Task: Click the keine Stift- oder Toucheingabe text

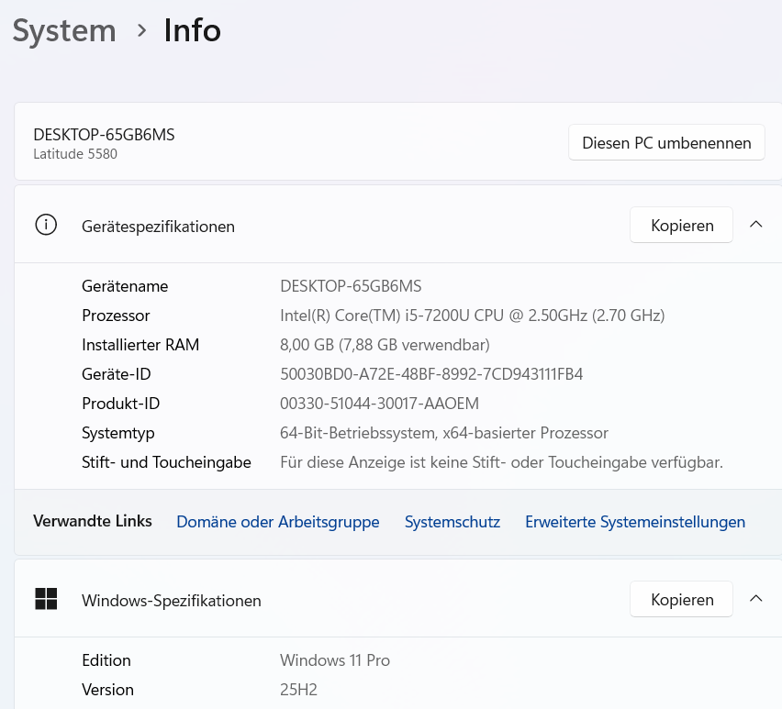Action: [x=501, y=462]
